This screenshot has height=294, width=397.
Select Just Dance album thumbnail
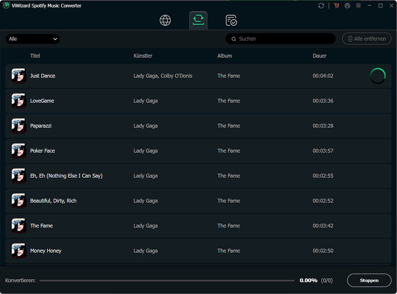19,76
